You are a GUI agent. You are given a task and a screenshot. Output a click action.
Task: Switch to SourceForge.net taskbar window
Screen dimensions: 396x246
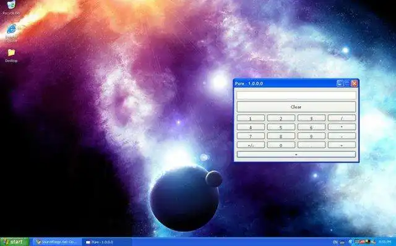click(56, 242)
